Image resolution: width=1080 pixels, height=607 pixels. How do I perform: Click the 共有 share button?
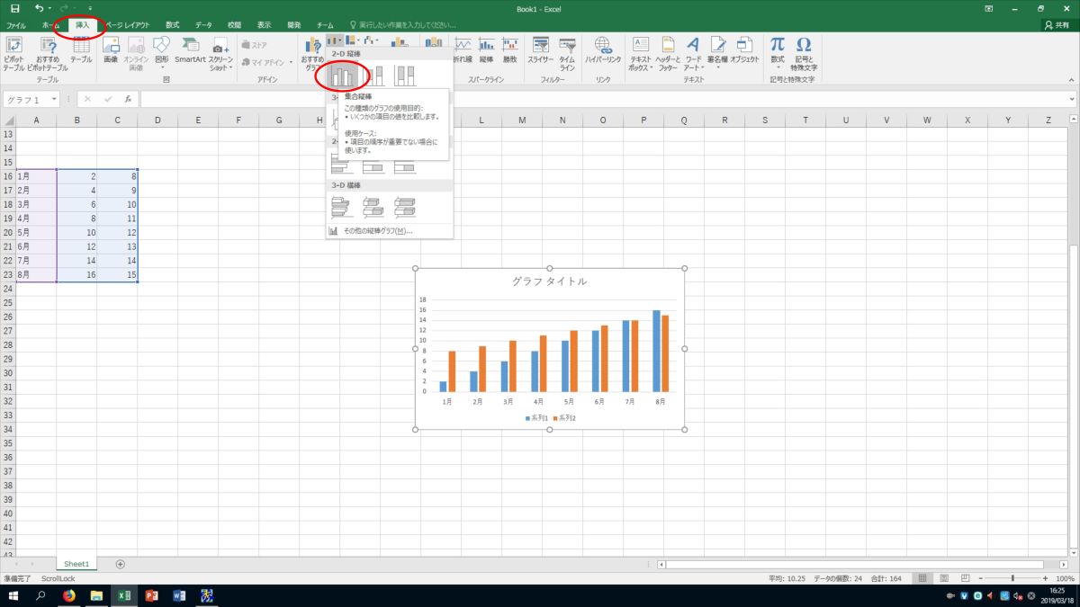tap(1057, 26)
